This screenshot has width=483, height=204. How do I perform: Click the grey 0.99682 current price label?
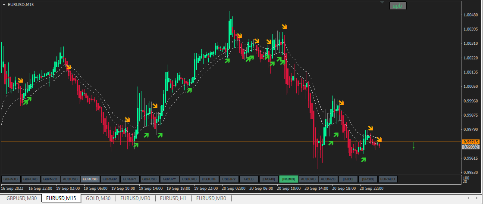470,147
